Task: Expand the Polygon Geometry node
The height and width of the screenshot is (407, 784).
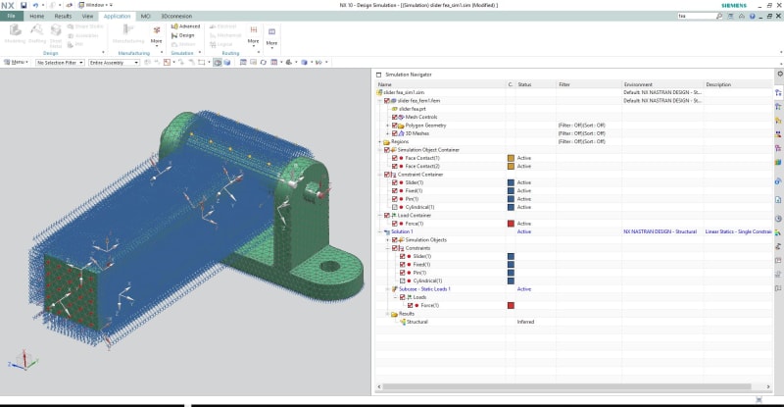Action: click(387, 126)
